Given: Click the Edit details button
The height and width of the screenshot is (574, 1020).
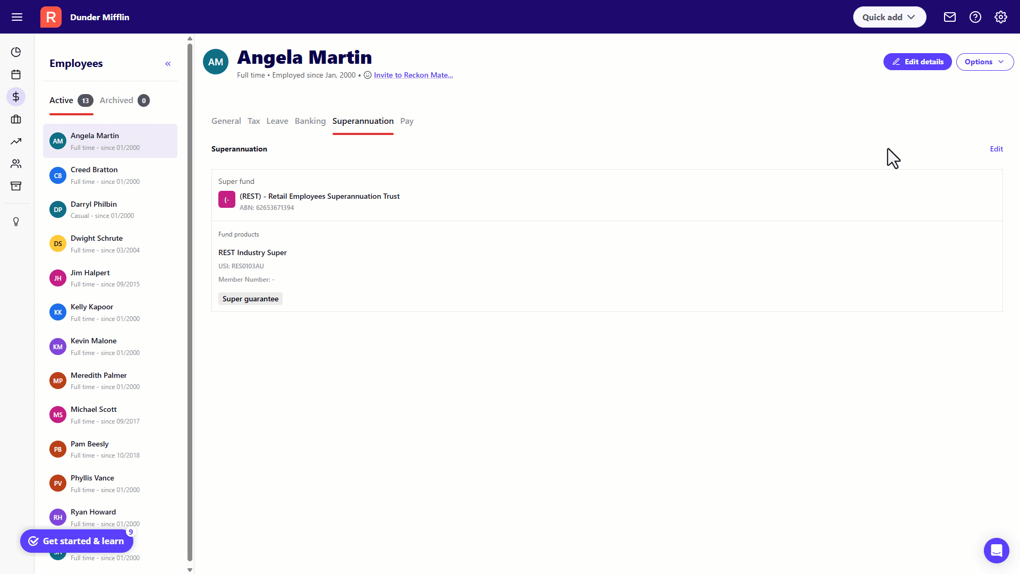Looking at the screenshot, I should click(x=917, y=62).
